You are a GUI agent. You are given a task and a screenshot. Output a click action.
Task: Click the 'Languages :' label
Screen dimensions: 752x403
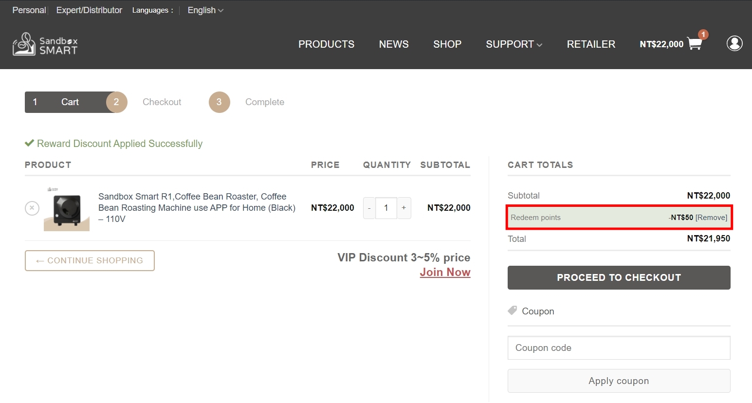(x=153, y=10)
